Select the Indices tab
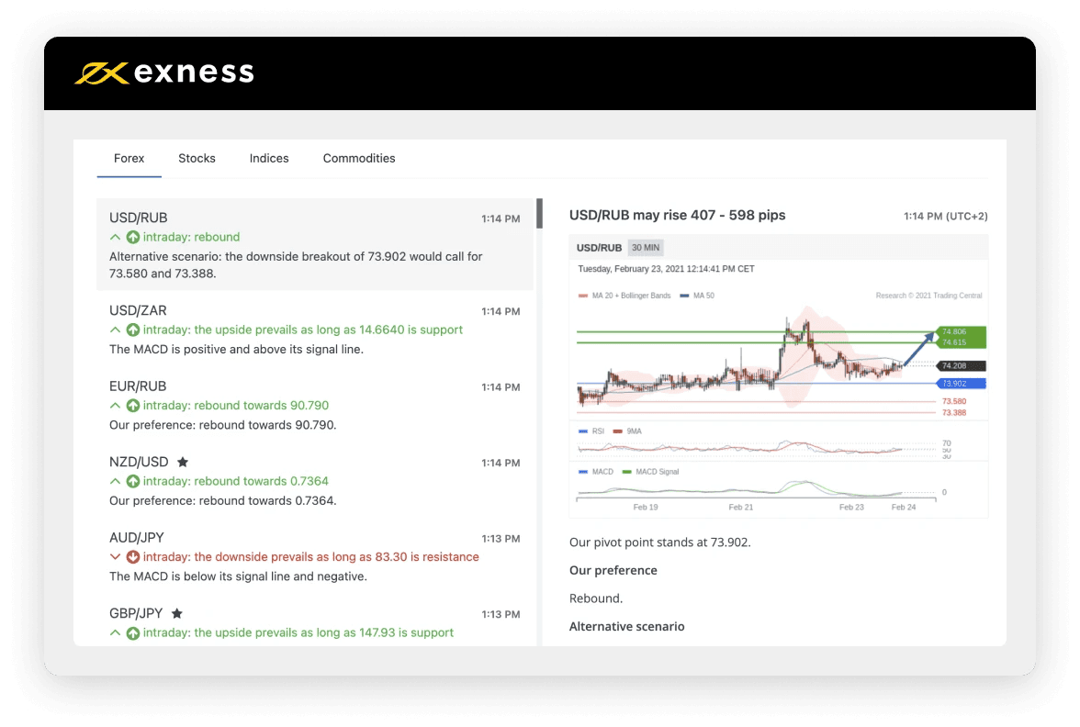The image size is (1080, 727). click(269, 158)
